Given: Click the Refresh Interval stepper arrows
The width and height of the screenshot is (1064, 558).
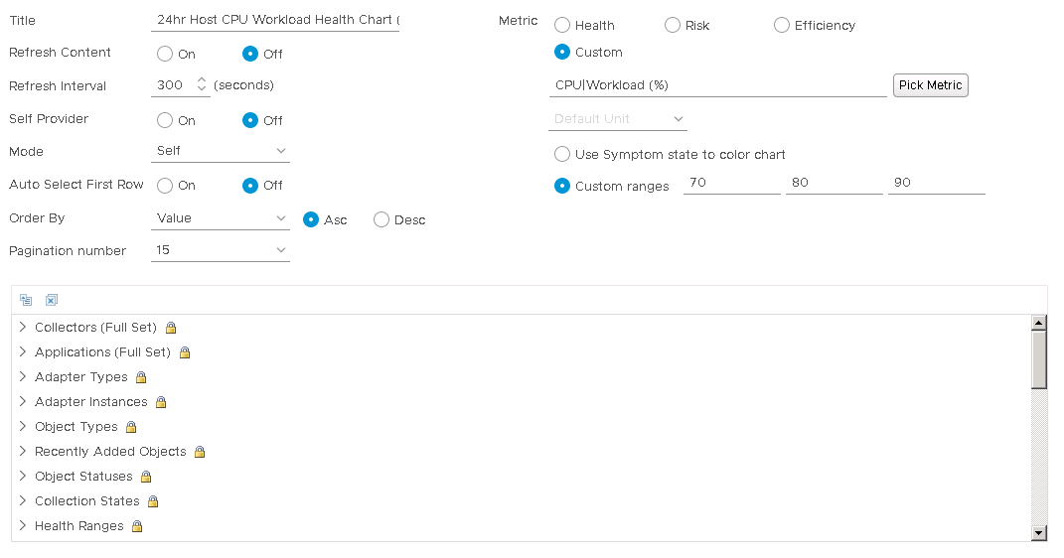Looking at the screenshot, I should (202, 85).
